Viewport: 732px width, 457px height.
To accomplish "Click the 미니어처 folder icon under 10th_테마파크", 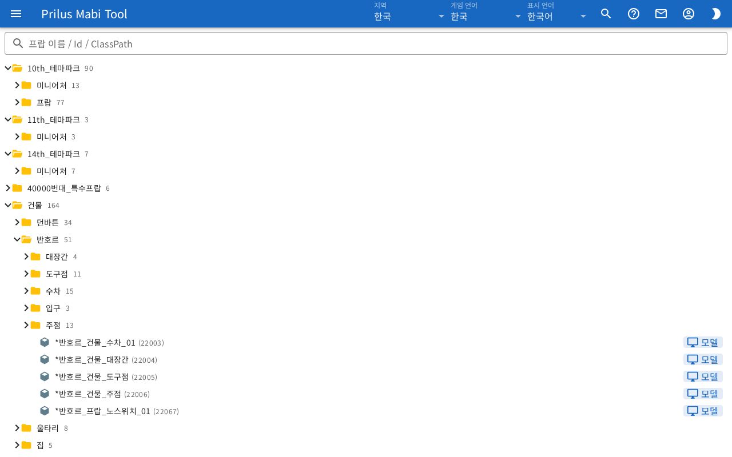I will tap(26, 85).
